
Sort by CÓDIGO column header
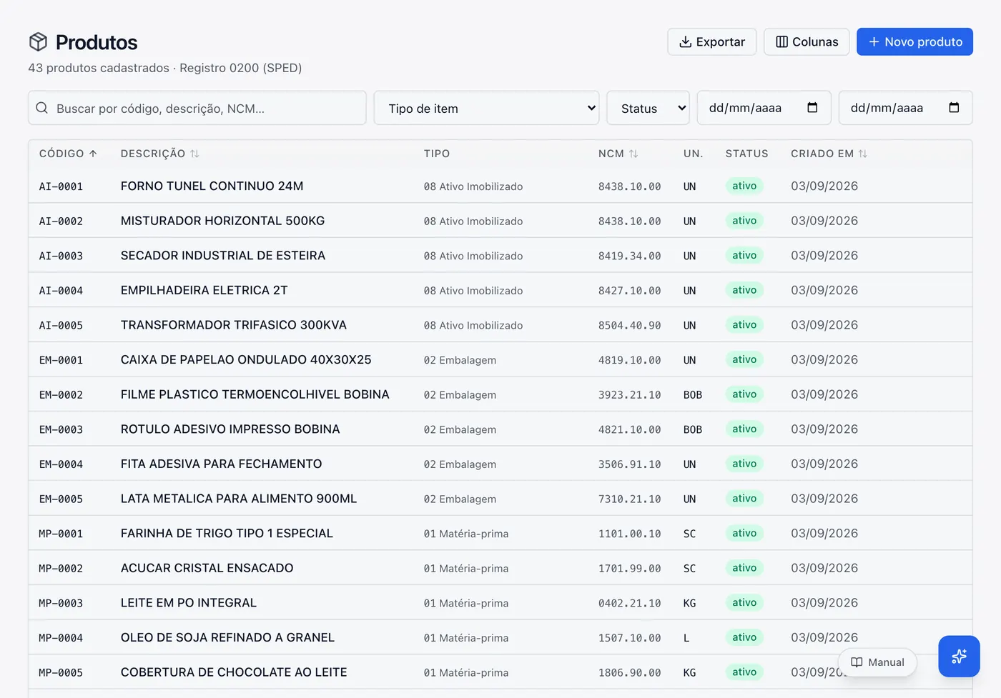68,154
